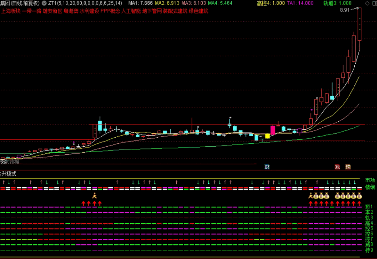Select the MA4: 5.464 value
Viewport: 377px width, 259px height.
(x=220, y=3)
